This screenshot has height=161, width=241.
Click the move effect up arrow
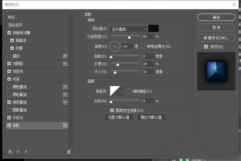pos(18,152)
